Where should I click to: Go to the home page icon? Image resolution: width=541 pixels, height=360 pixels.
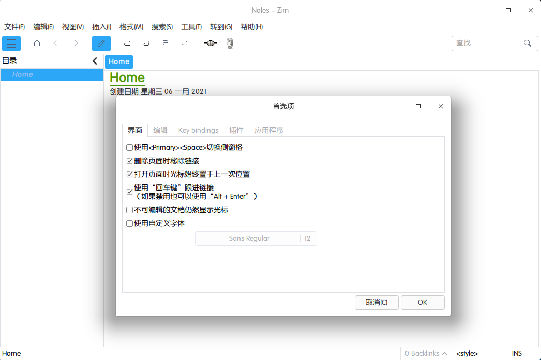[37, 43]
